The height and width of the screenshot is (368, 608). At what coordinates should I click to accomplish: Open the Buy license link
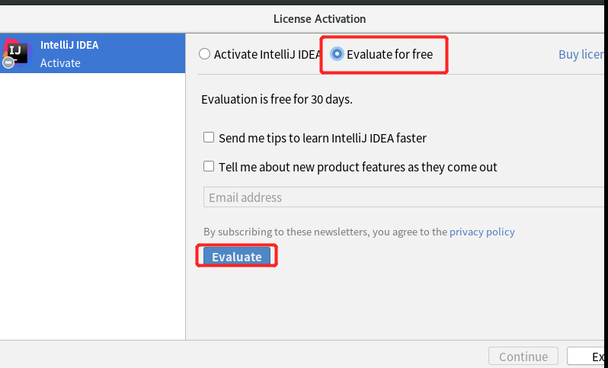583,55
